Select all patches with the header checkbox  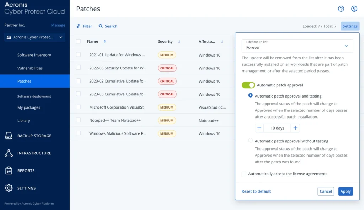pos(78,41)
